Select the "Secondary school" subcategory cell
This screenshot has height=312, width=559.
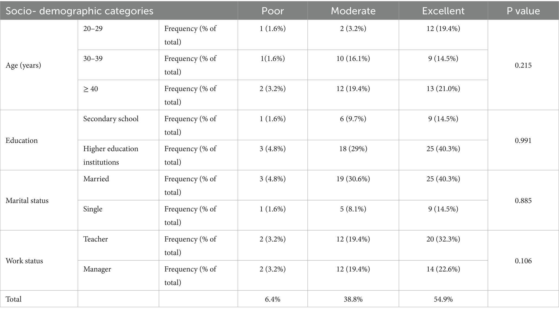click(111, 119)
